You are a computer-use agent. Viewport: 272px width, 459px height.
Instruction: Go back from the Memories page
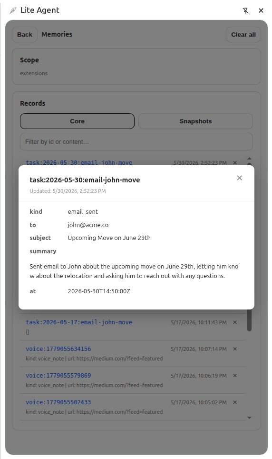click(25, 35)
